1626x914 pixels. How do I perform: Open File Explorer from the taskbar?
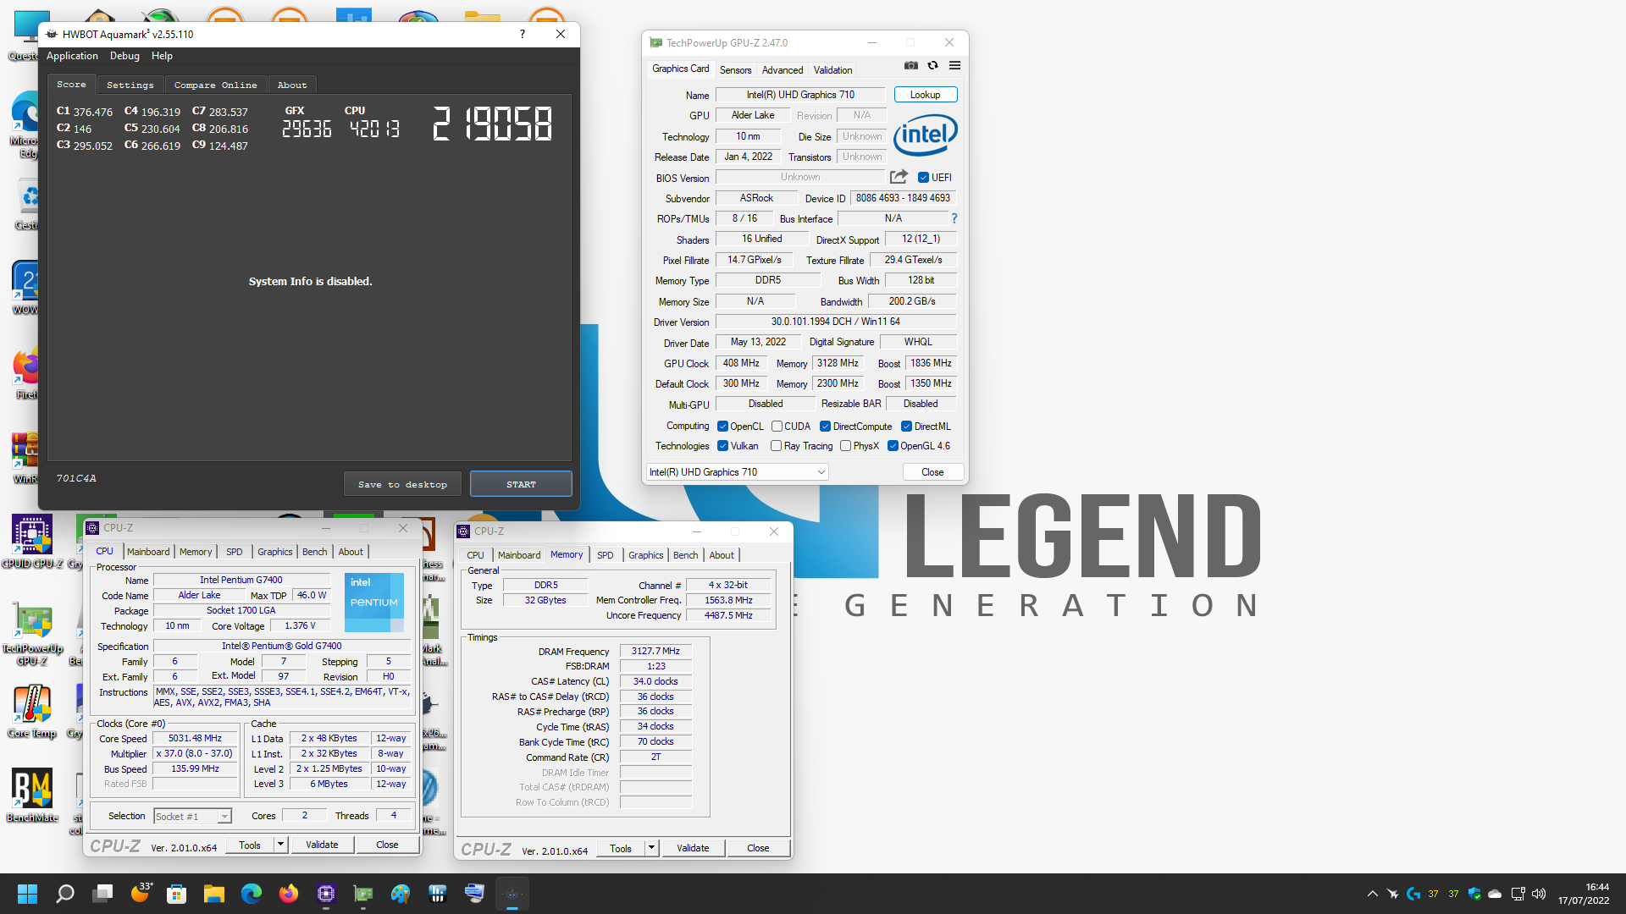tap(214, 894)
